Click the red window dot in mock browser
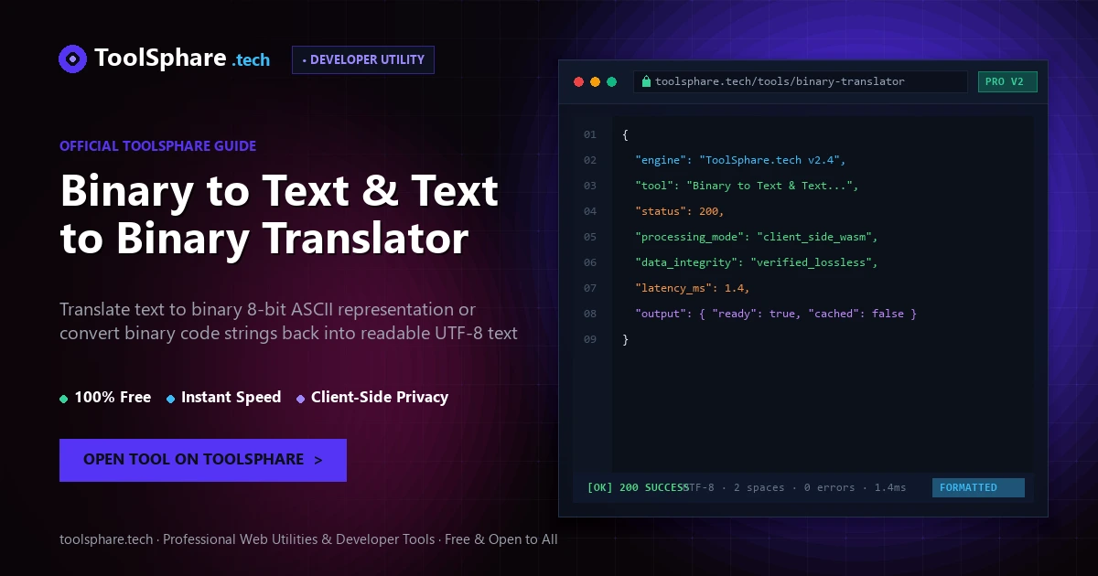 tap(578, 81)
